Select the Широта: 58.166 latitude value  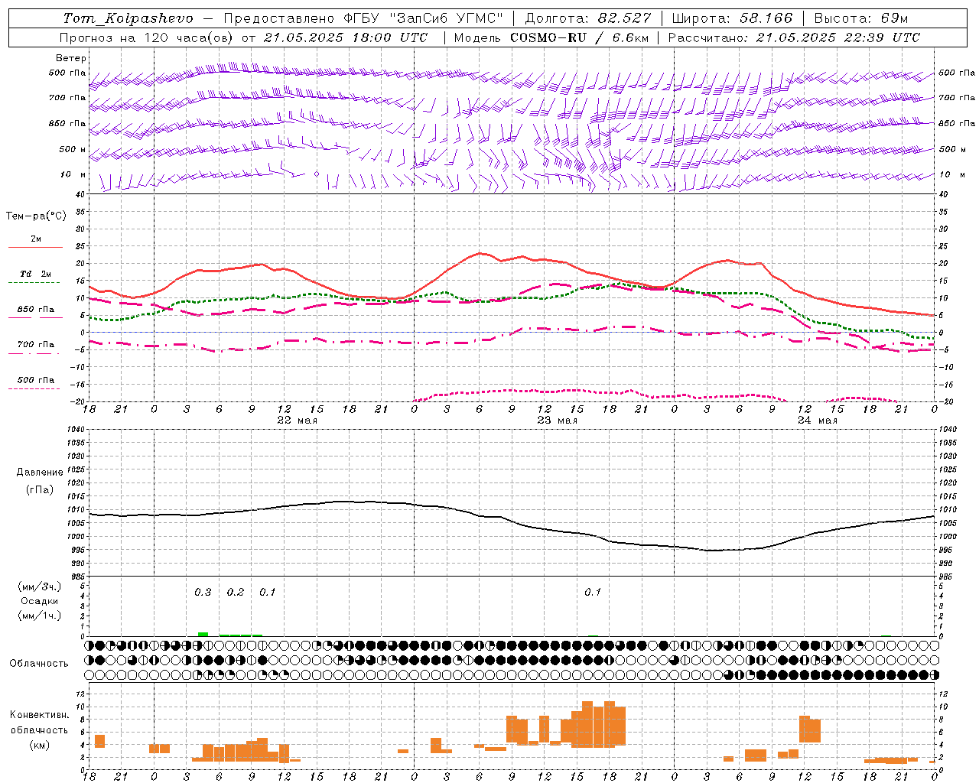[x=733, y=18]
